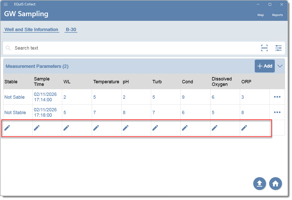Go to Well and Site Information breadcrumb
Viewport: 292px width, 200px height.
[31, 30]
